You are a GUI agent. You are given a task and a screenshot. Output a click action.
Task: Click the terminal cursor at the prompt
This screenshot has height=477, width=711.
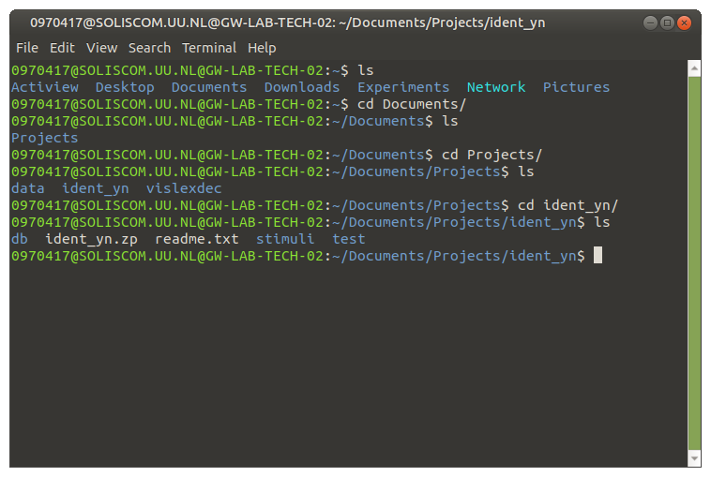point(598,255)
